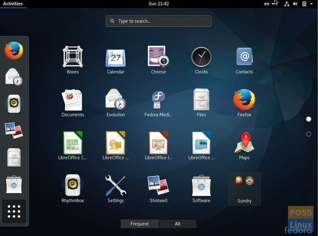Image resolution: width=318 pixels, height=236 pixels.
Task: Click Rhythmbox speaker icon in dash
Action: coord(14,104)
